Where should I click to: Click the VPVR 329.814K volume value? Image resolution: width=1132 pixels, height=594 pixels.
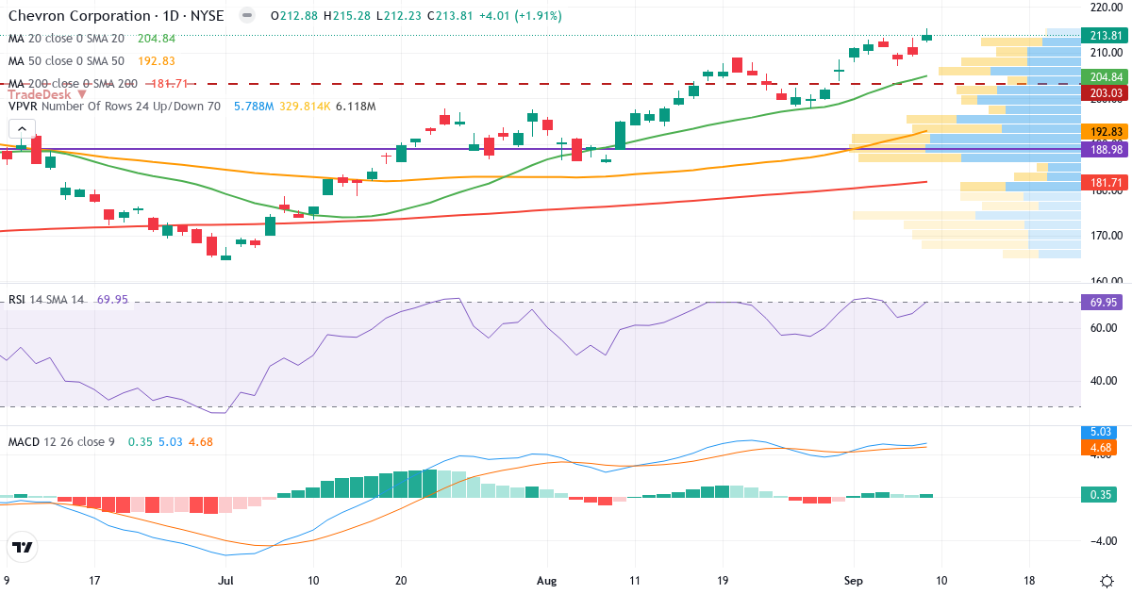click(x=303, y=107)
